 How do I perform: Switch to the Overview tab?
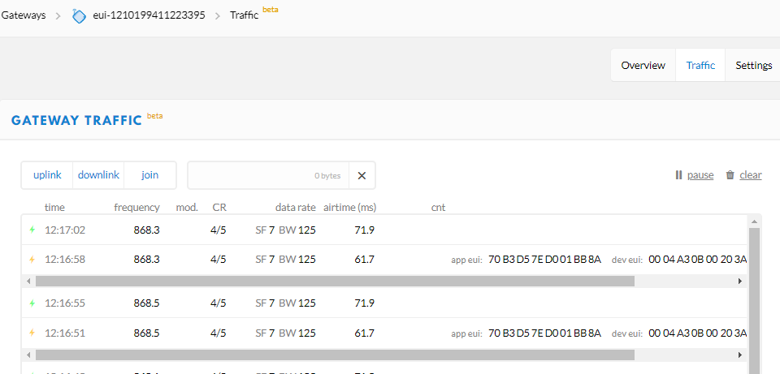pos(643,66)
